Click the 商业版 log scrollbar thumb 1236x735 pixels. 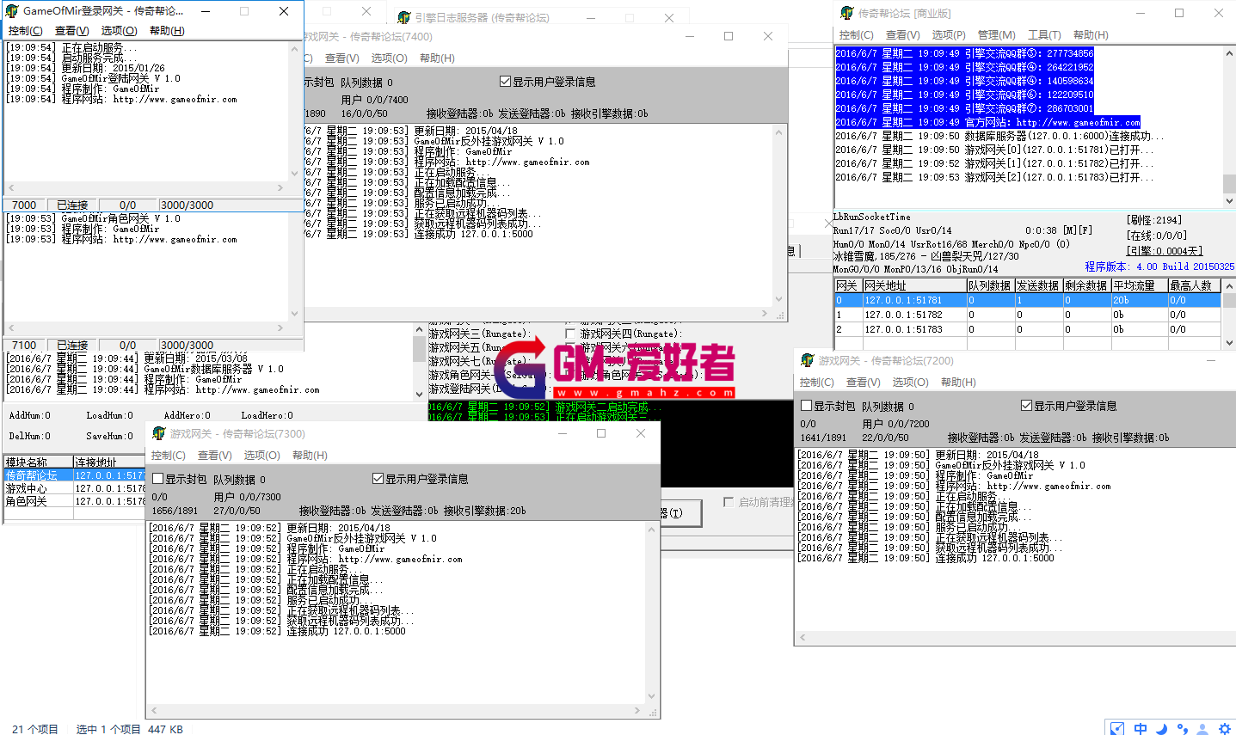[1229, 184]
